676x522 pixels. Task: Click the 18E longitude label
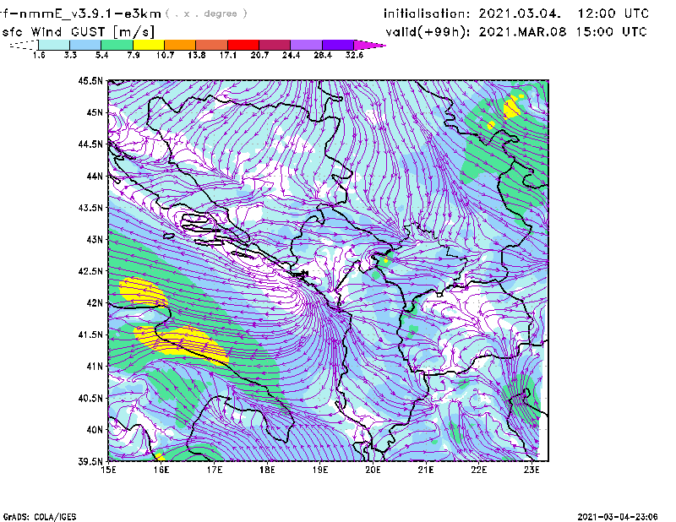pyautogui.click(x=267, y=470)
